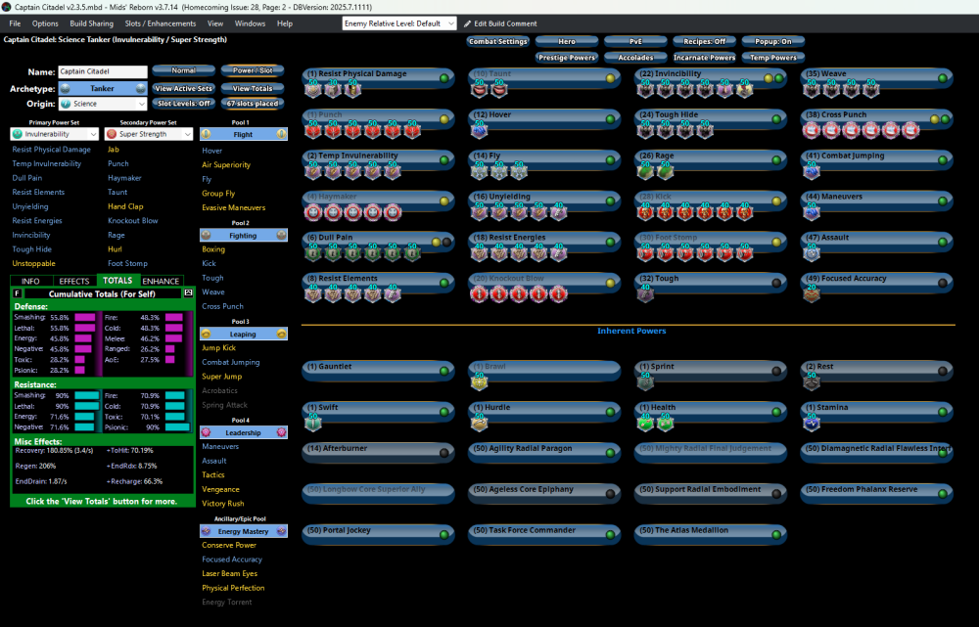The width and height of the screenshot is (979, 627).
Task: Toggle the green indicator on Weave power
Action: tap(943, 78)
